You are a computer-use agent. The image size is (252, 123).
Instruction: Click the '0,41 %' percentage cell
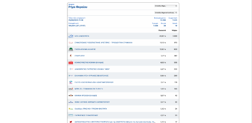[x=163, y=102]
